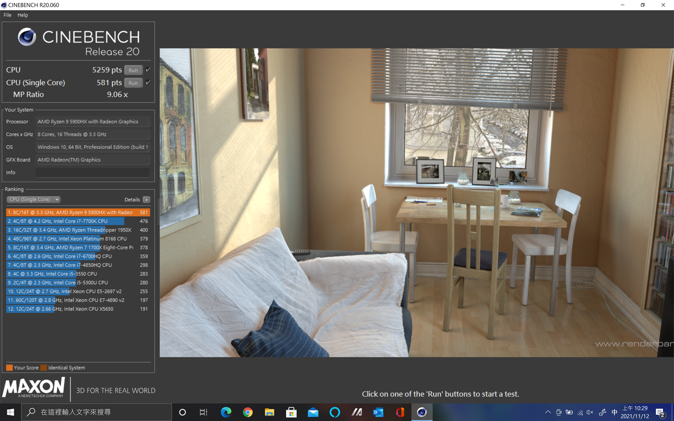The width and height of the screenshot is (674, 421).
Task: Launch Google Chrome from the taskbar
Action: tap(248, 412)
